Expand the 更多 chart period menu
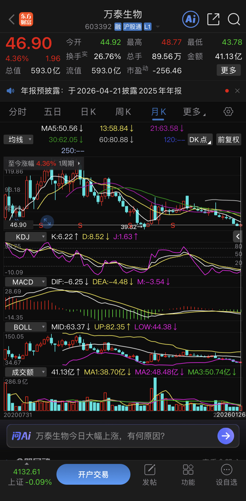This screenshot has height=501, width=246. [x=194, y=112]
